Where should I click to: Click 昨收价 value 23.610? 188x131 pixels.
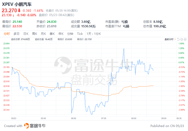click(52, 26)
